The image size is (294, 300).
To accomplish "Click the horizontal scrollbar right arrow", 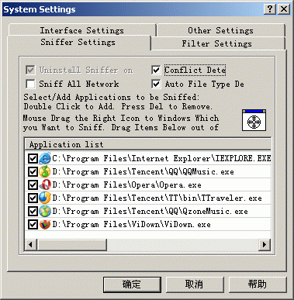I will [265, 244].
